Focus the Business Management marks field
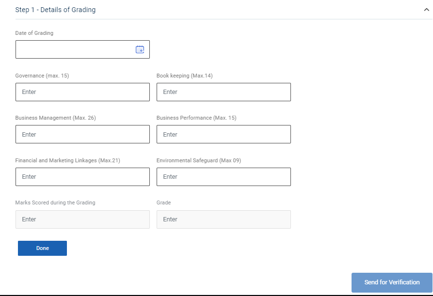This screenshot has width=433, height=296. [x=82, y=134]
